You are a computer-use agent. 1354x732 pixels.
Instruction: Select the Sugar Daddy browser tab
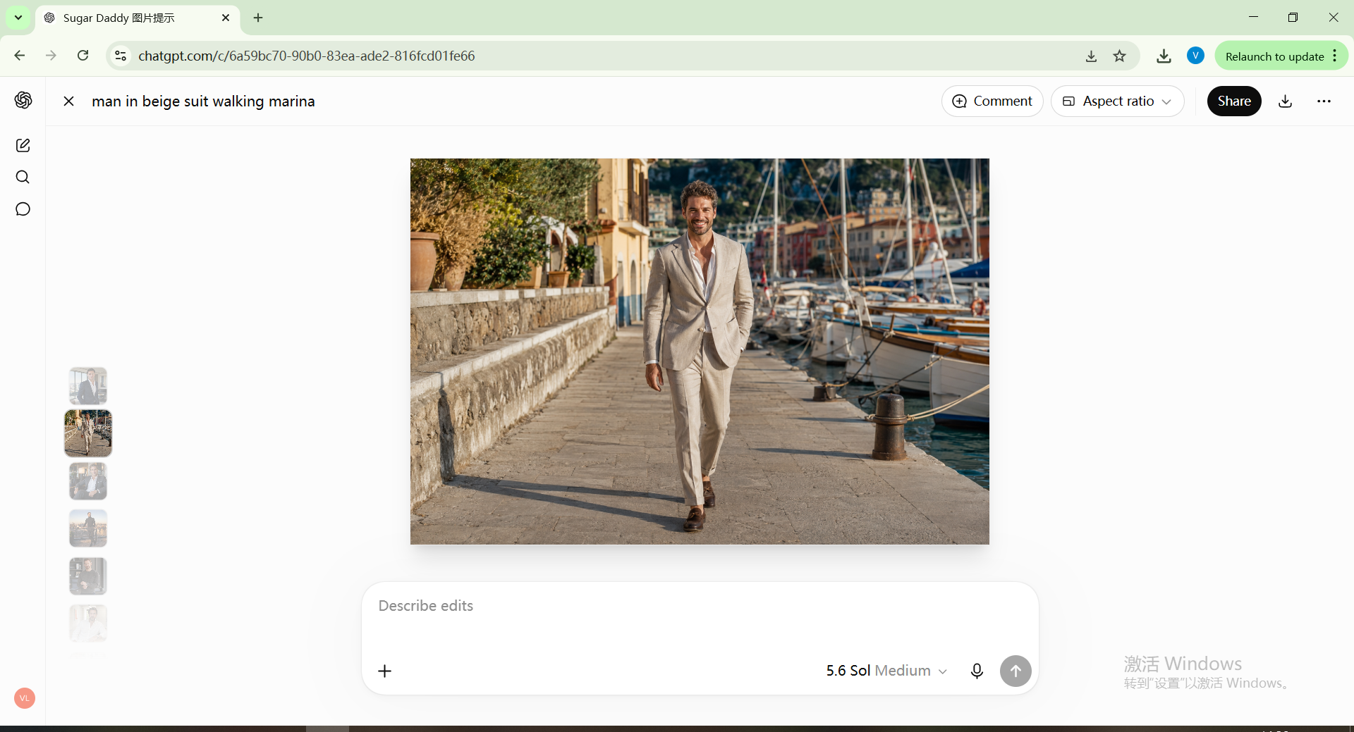138,18
